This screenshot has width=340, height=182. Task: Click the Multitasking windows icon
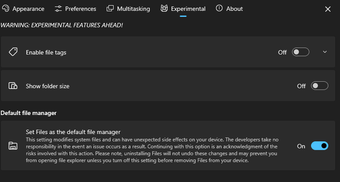[110, 9]
